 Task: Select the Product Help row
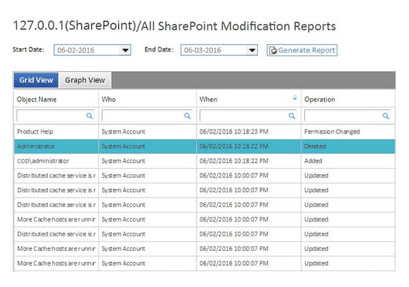click(204, 131)
